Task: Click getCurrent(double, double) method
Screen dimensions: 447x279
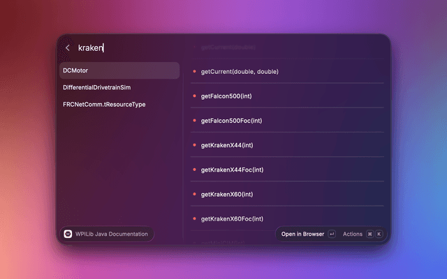Action: 240,71
